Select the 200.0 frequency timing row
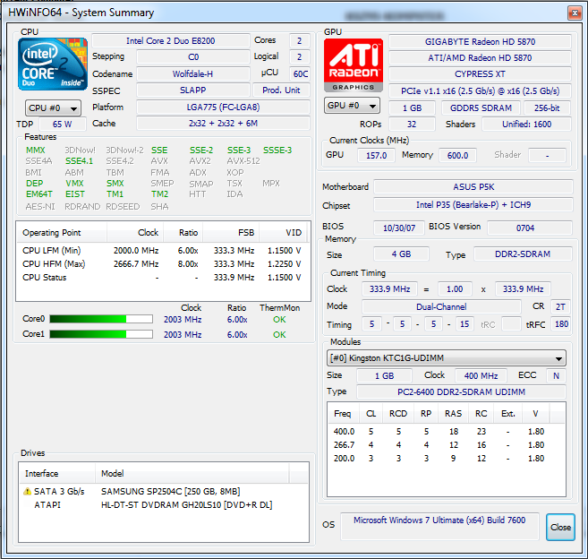The height and width of the screenshot is (559, 588). pos(447,459)
